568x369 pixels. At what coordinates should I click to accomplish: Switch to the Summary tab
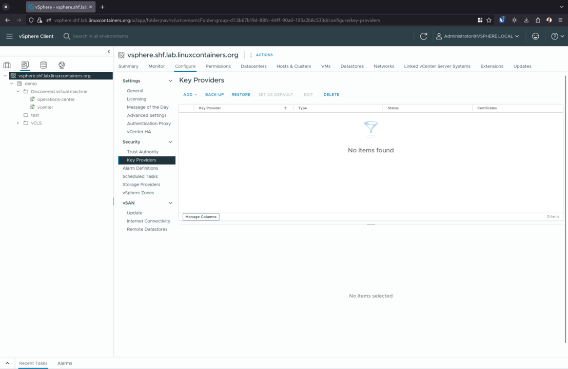[128, 66]
